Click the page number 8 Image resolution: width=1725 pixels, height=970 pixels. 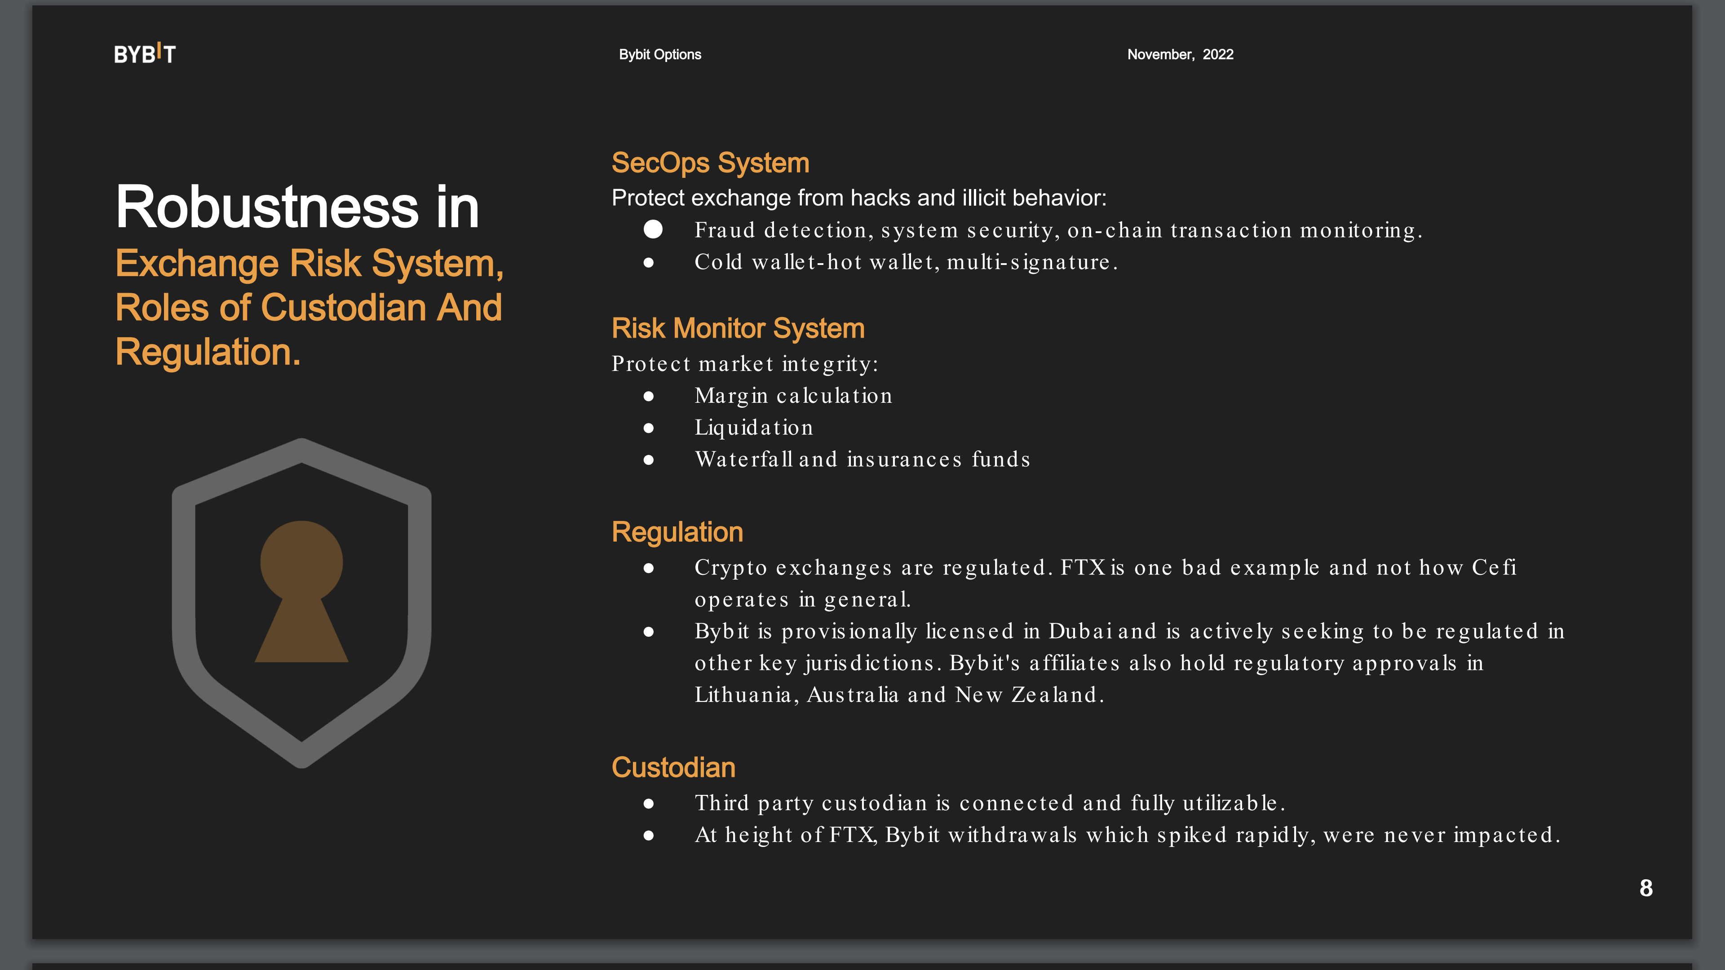click(1646, 888)
